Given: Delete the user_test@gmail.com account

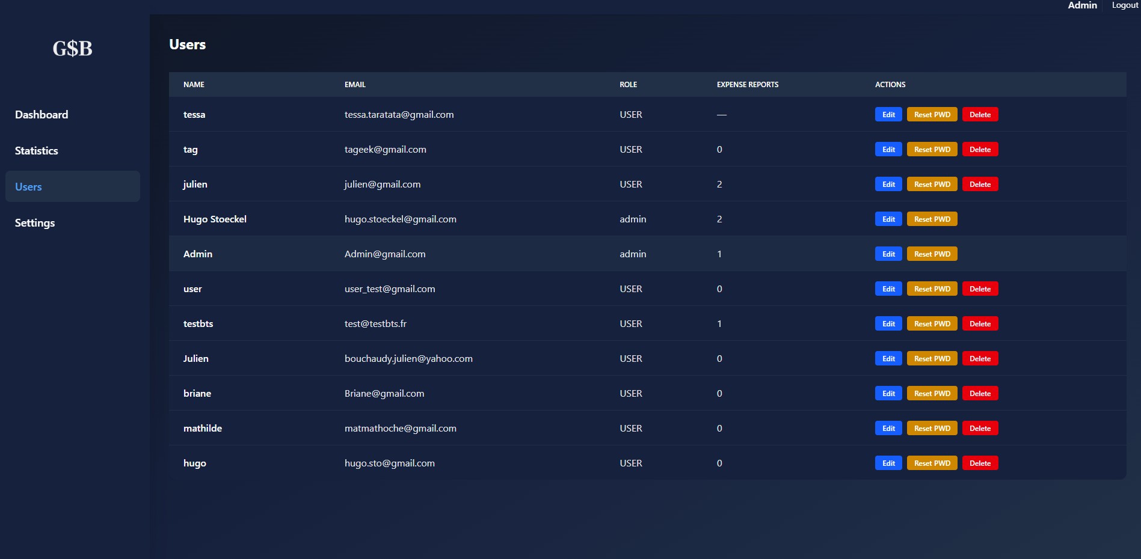Looking at the screenshot, I should [x=980, y=289].
